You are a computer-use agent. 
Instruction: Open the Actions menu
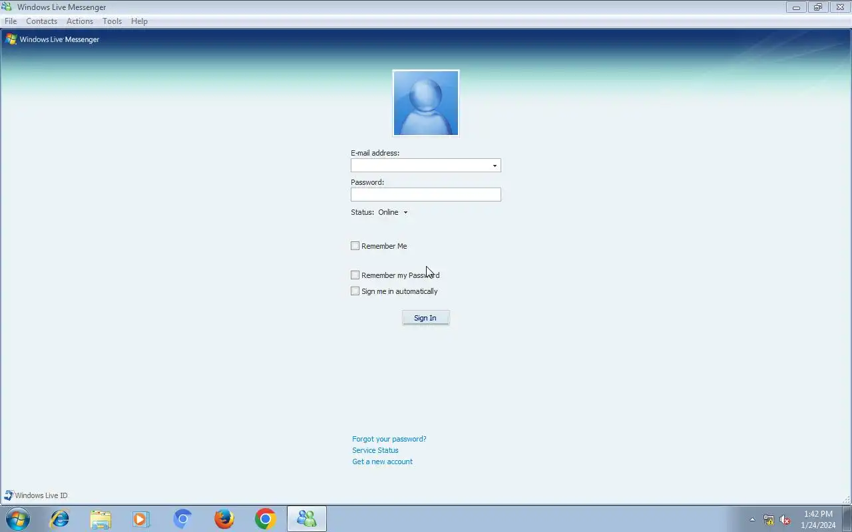coord(80,21)
